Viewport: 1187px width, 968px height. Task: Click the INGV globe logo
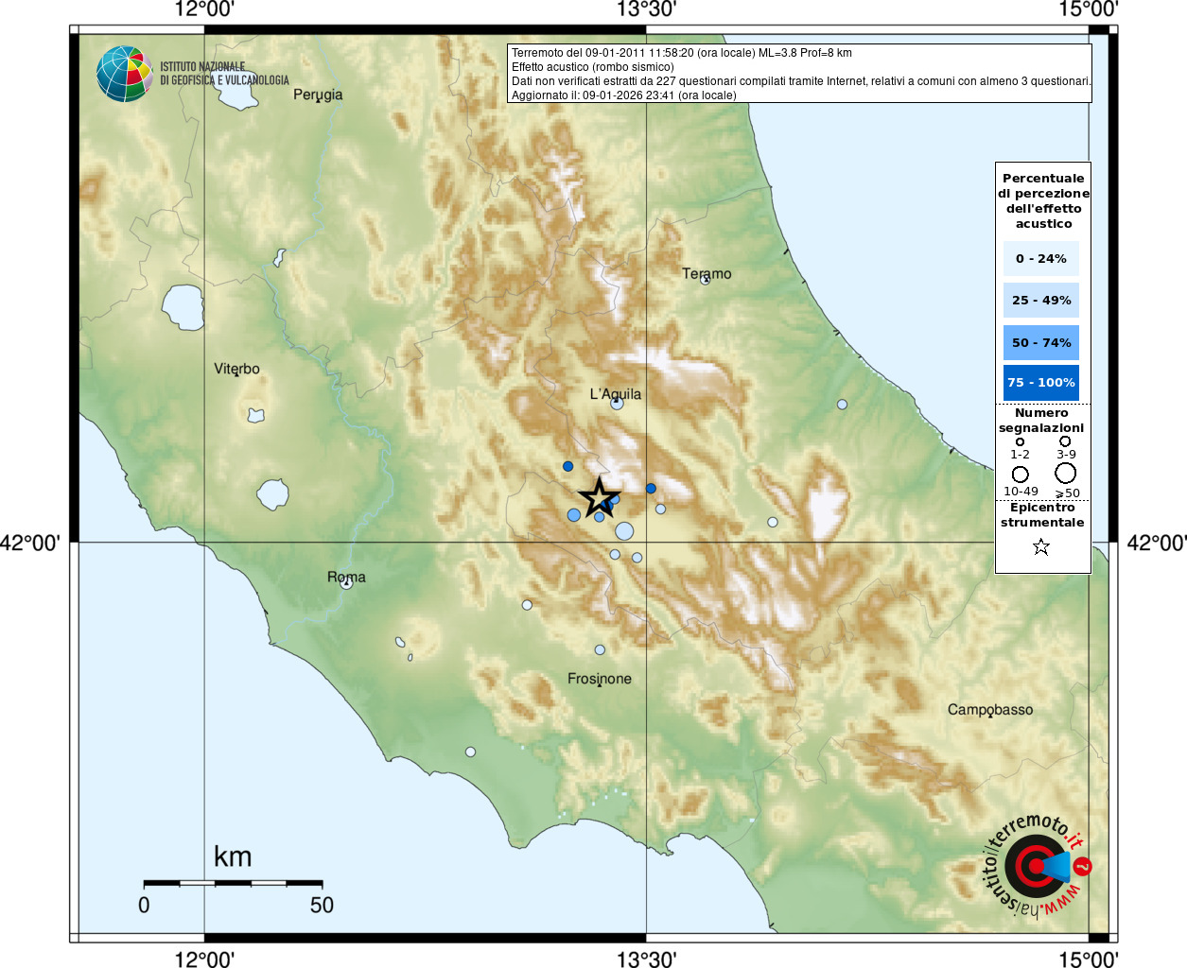125,74
